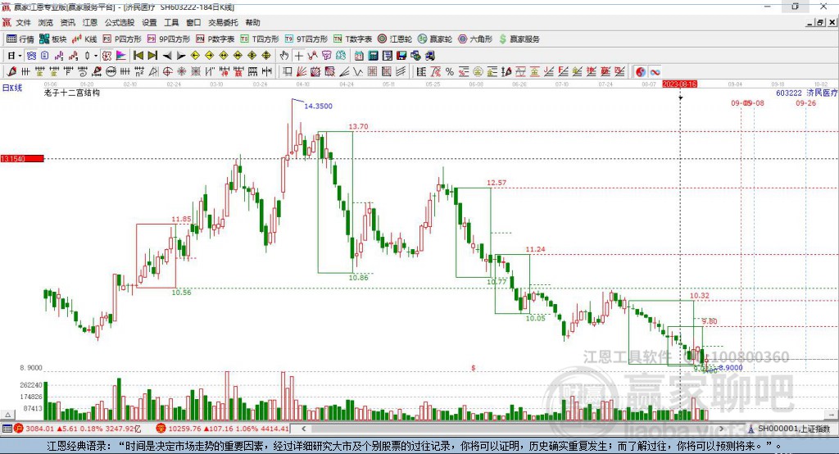The height and width of the screenshot is (454, 839).
Task: Click the 沪 index 3084.01 status entry
Action: (78, 429)
